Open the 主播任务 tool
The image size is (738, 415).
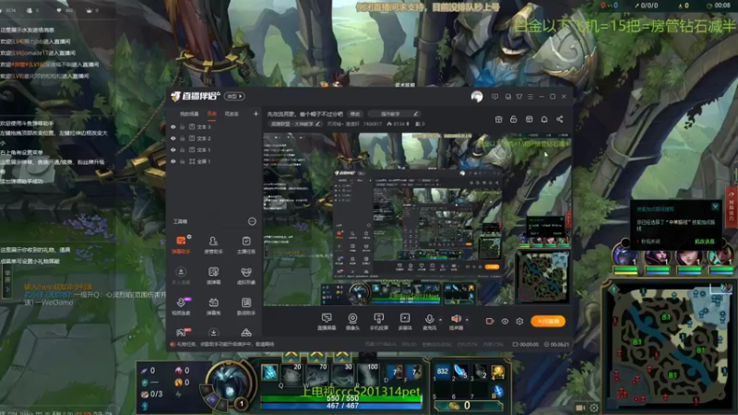click(x=245, y=244)
